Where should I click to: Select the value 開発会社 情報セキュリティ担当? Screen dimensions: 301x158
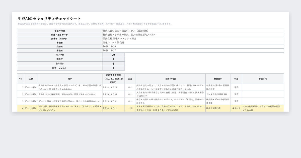[x=193, y=39]
